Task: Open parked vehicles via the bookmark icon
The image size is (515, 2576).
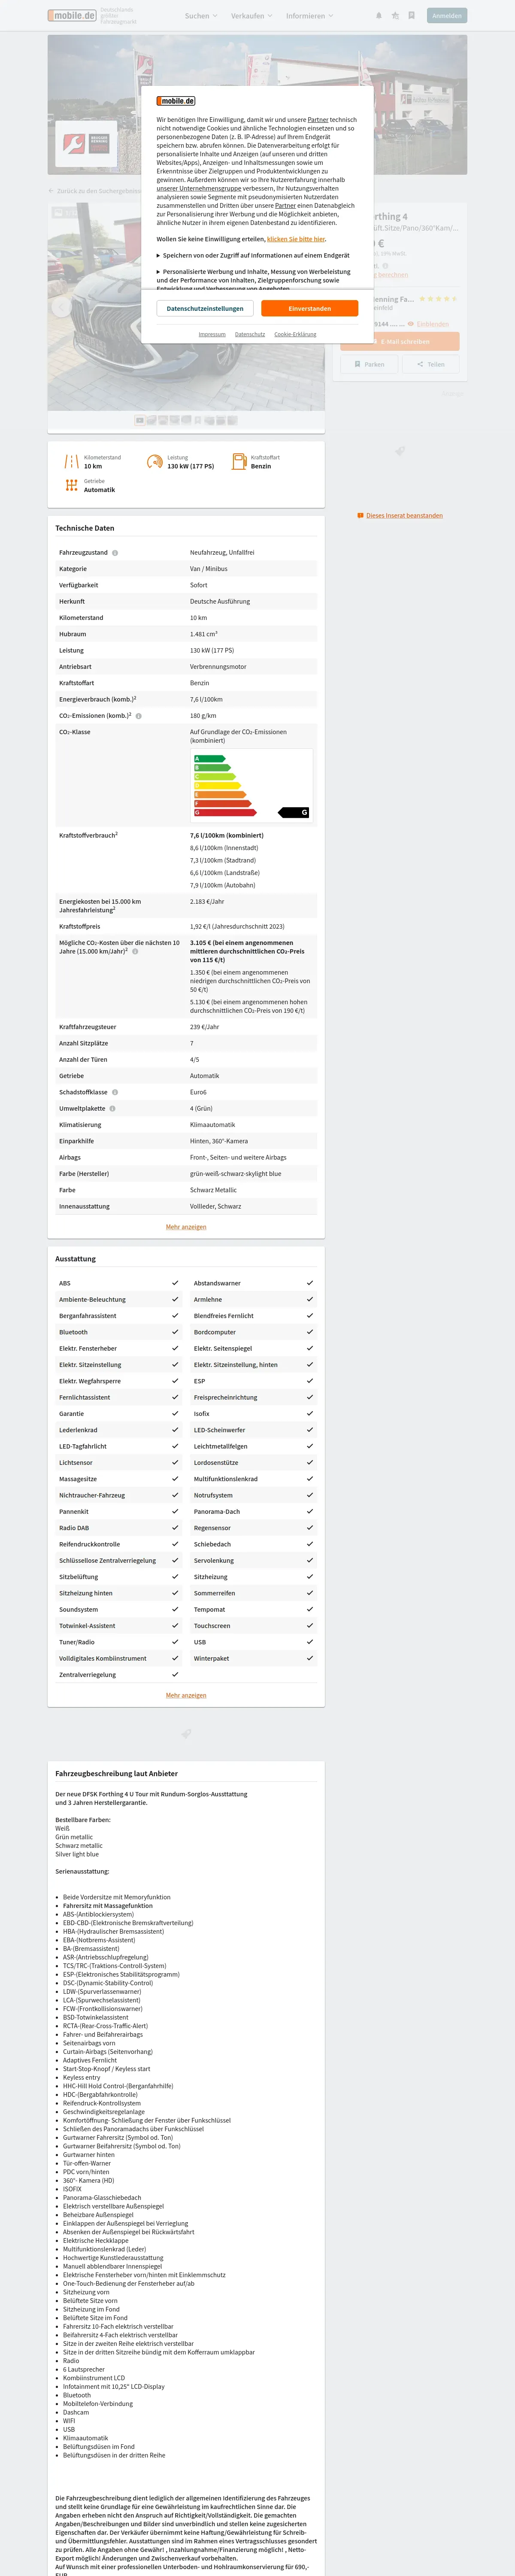Action: (x=411, y=16)
